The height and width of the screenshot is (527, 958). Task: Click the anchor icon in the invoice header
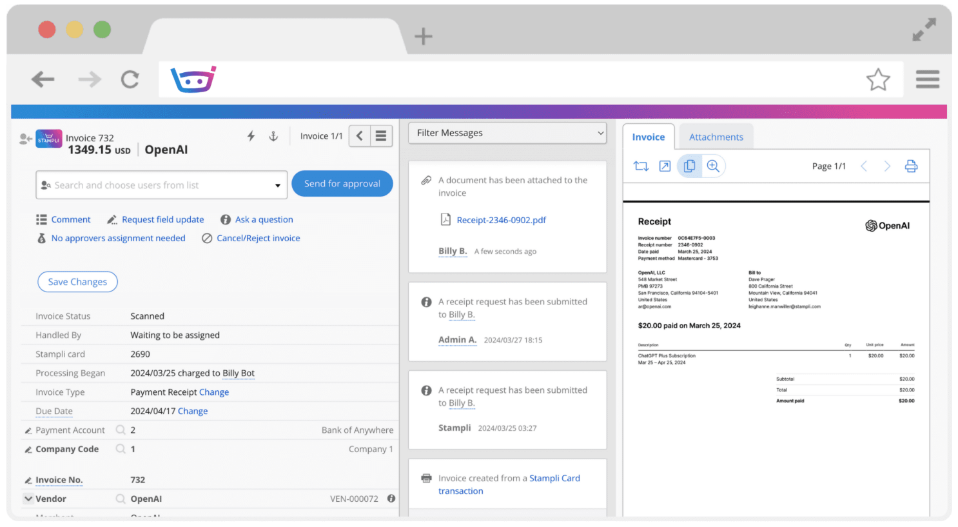click(273, 136)
